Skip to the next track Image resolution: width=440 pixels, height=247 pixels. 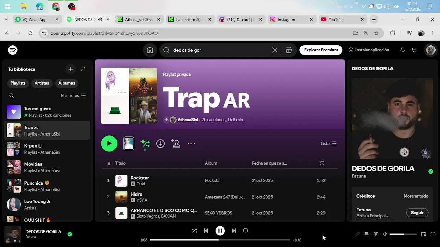coord(234,231)
